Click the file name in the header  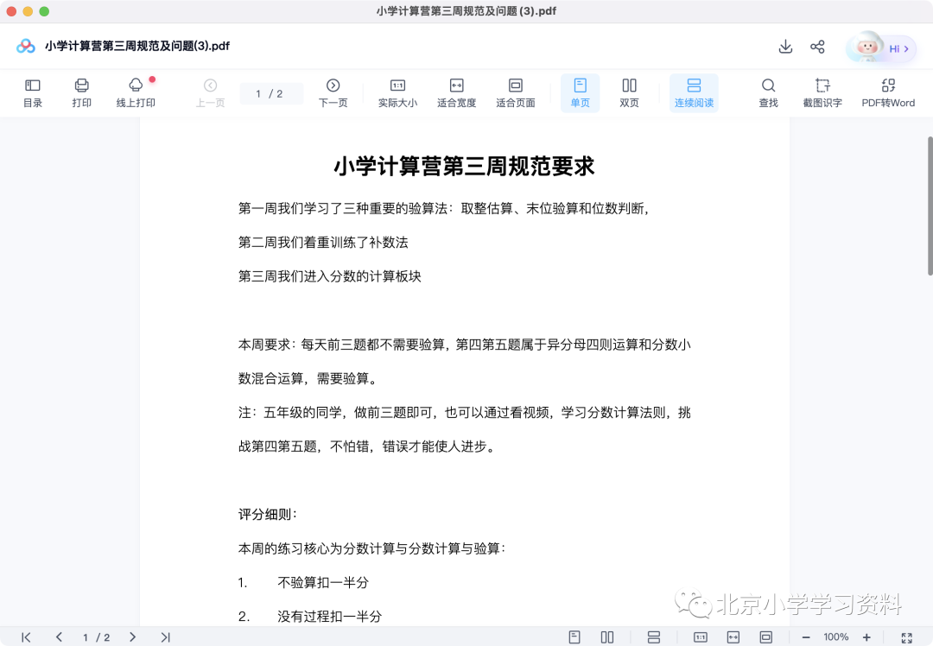[x=137, y=46]
